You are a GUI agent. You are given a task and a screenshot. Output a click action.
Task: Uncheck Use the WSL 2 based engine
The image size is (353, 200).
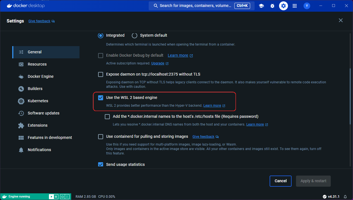click(101, 98)
